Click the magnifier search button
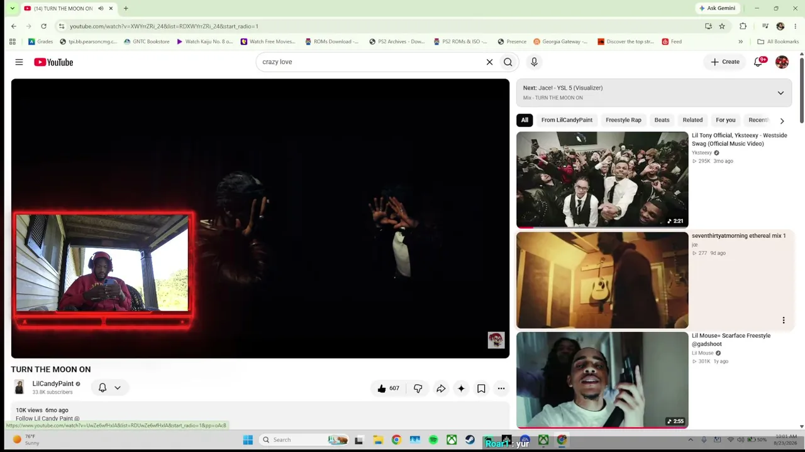 tap(508, 62)
